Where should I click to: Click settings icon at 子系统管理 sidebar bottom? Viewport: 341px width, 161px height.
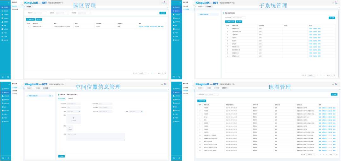tap(179, 77)
